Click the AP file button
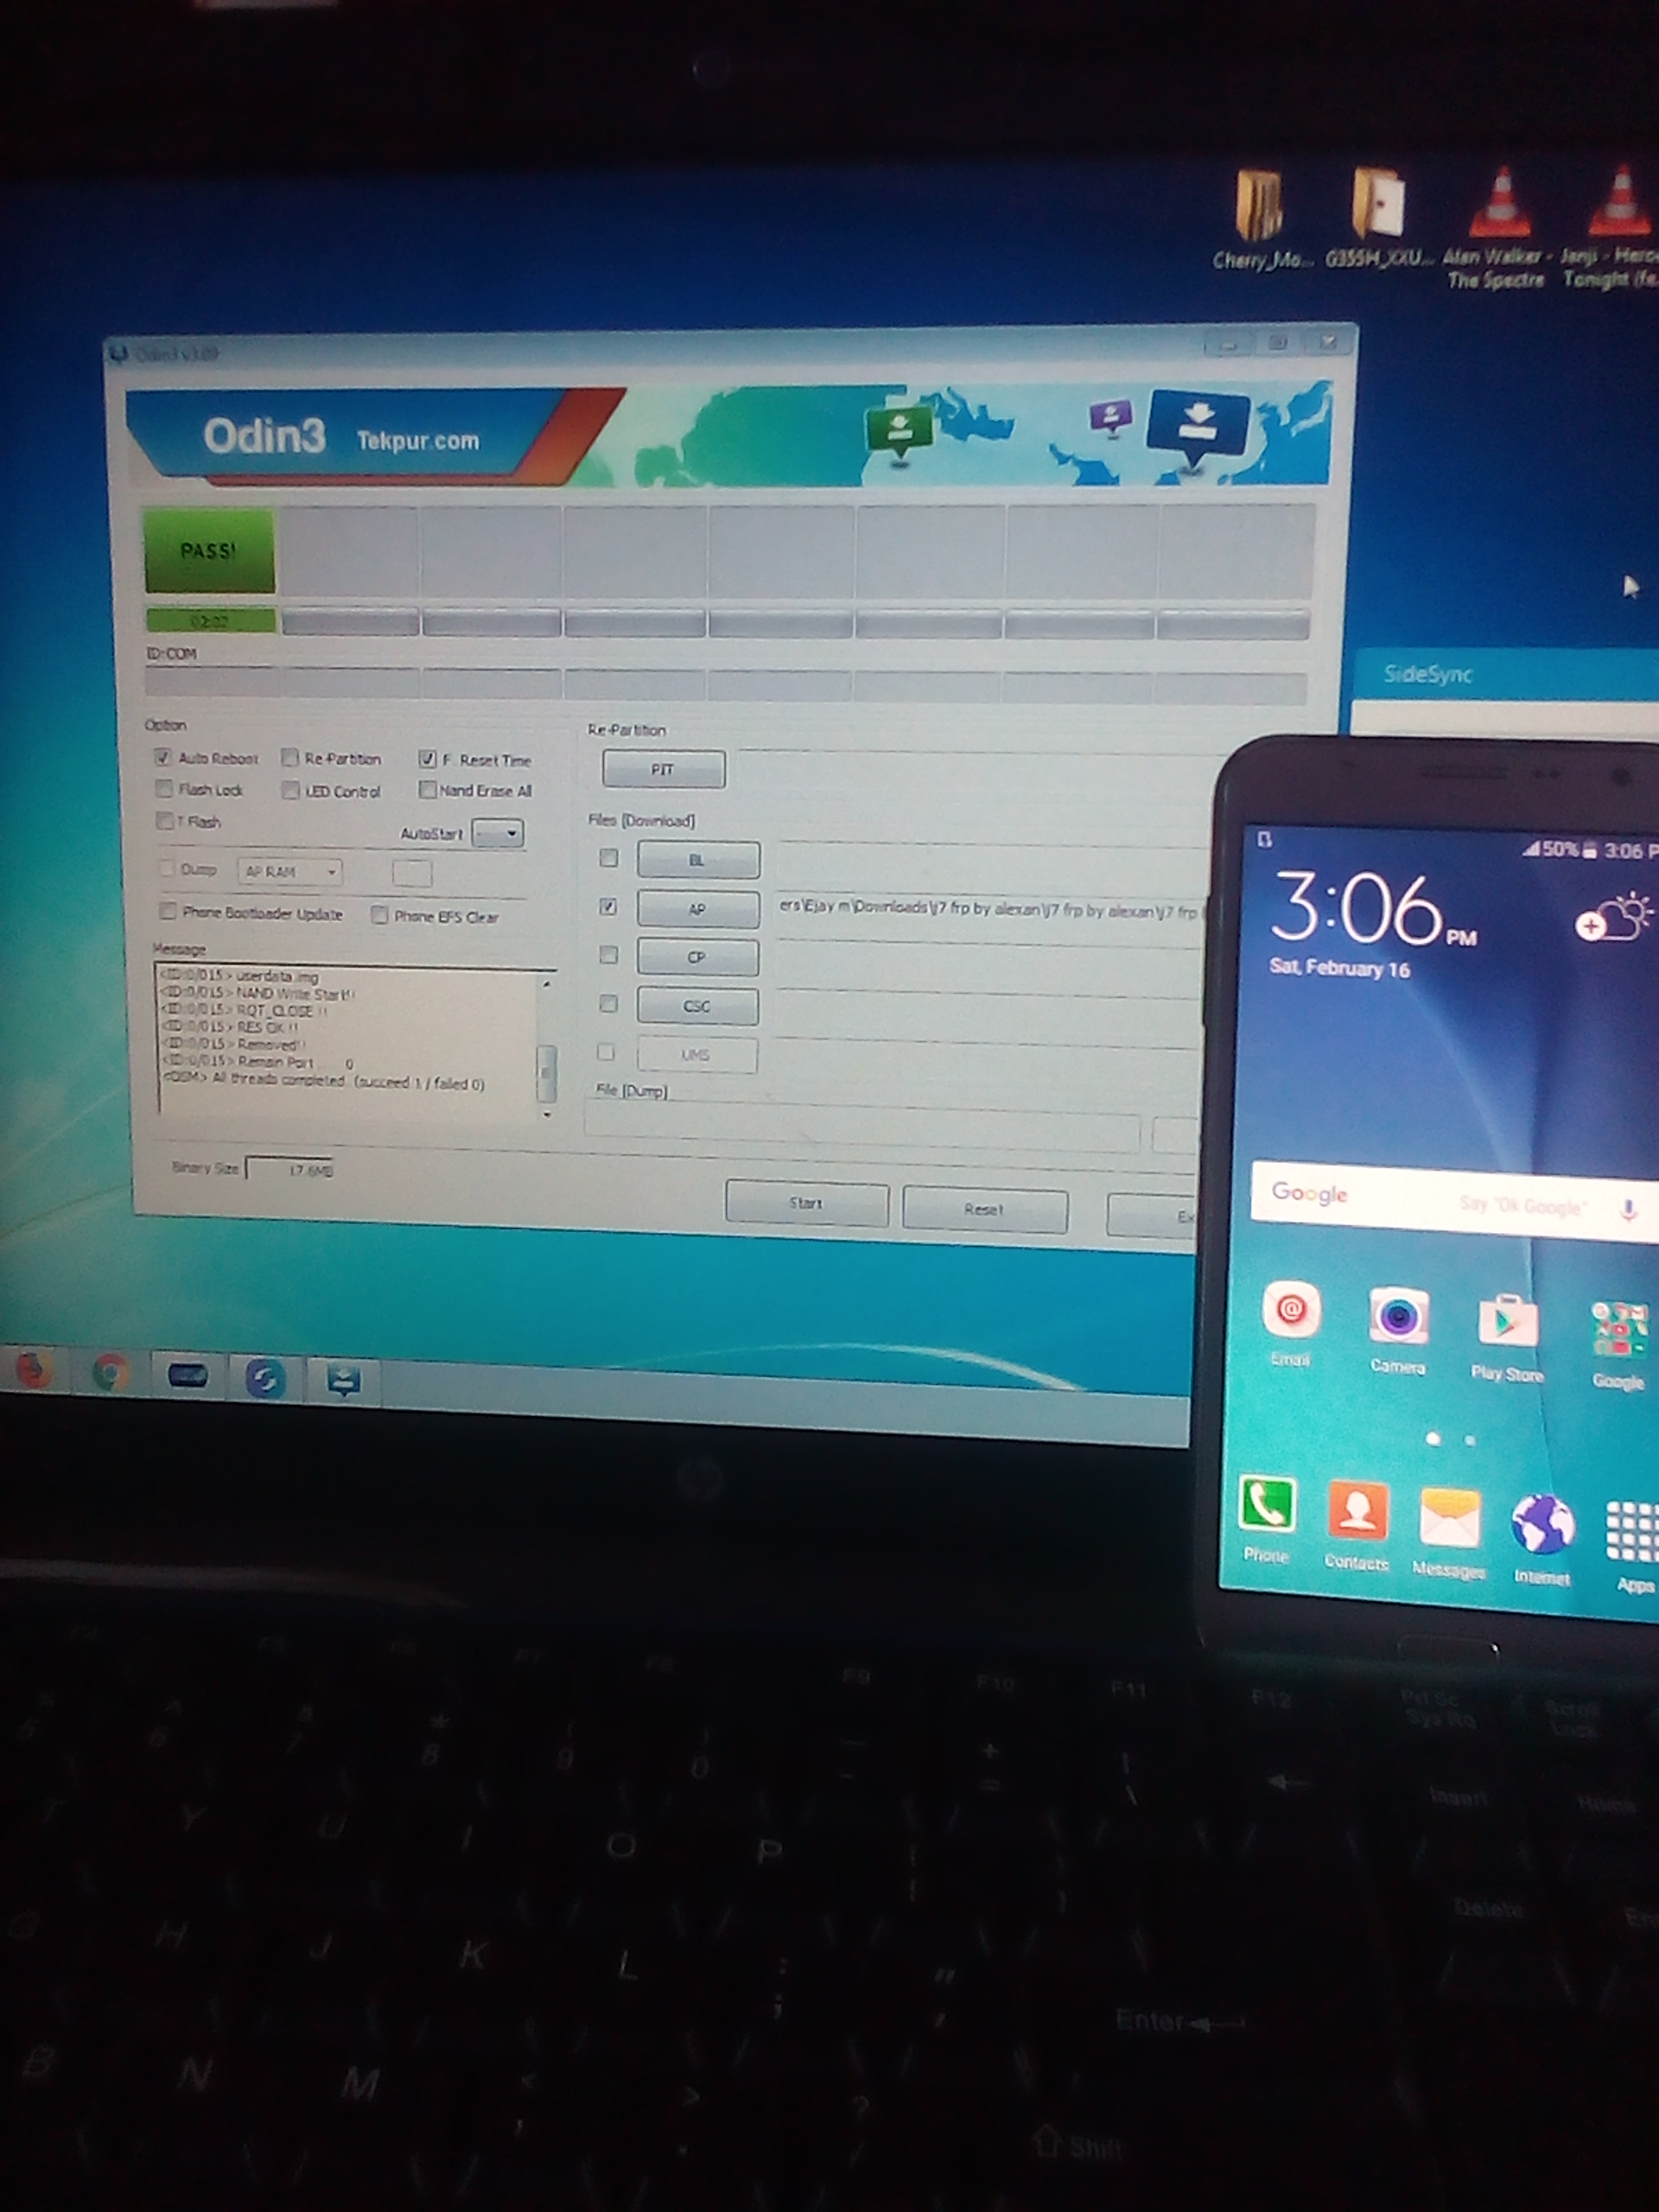This screenshot has width=1659, height=2212. pyautogui.click(x=698, y=909)
